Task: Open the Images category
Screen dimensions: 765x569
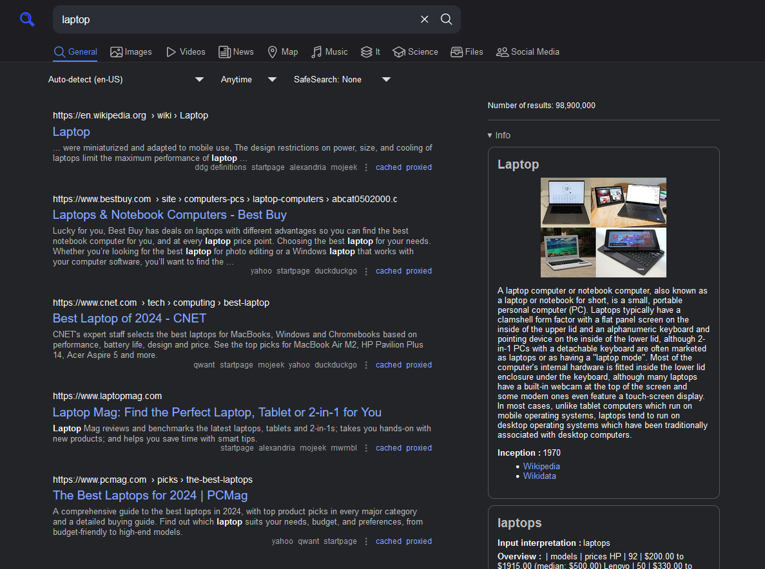Action: (x=131, y=52)
